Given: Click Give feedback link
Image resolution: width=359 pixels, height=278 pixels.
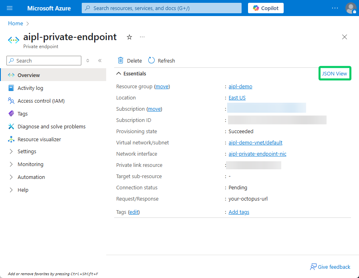Looking at the screenshot, I should point(330,267).
